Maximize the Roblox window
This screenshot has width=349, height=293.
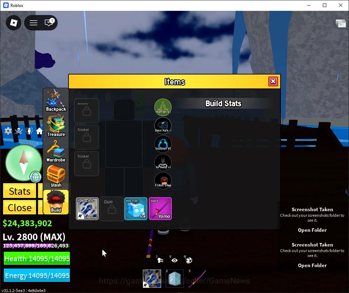pyautogui.click(x=325, y=5)
